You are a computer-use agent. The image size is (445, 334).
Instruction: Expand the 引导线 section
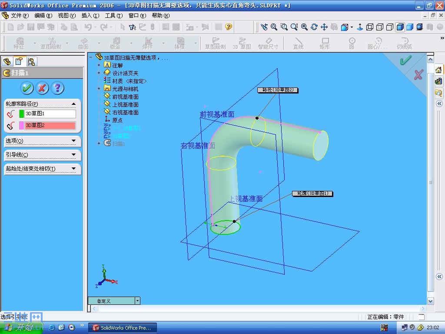(74, 154)
